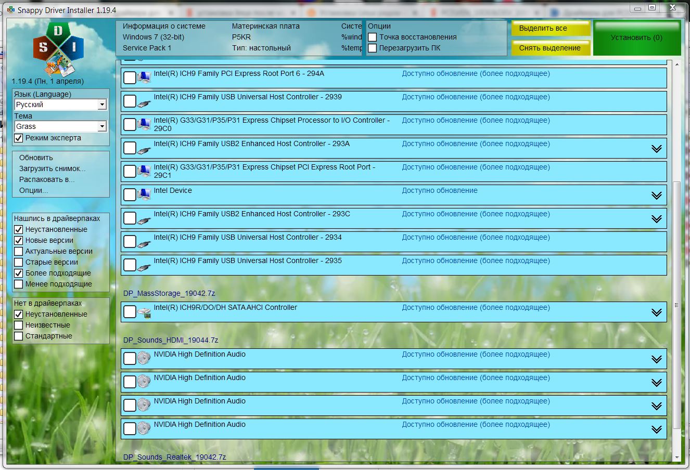The image size is (690, 470).
Task: Expand the SATA AHCI Controller row
Action: pyautogui.click(x=657, y=312)
